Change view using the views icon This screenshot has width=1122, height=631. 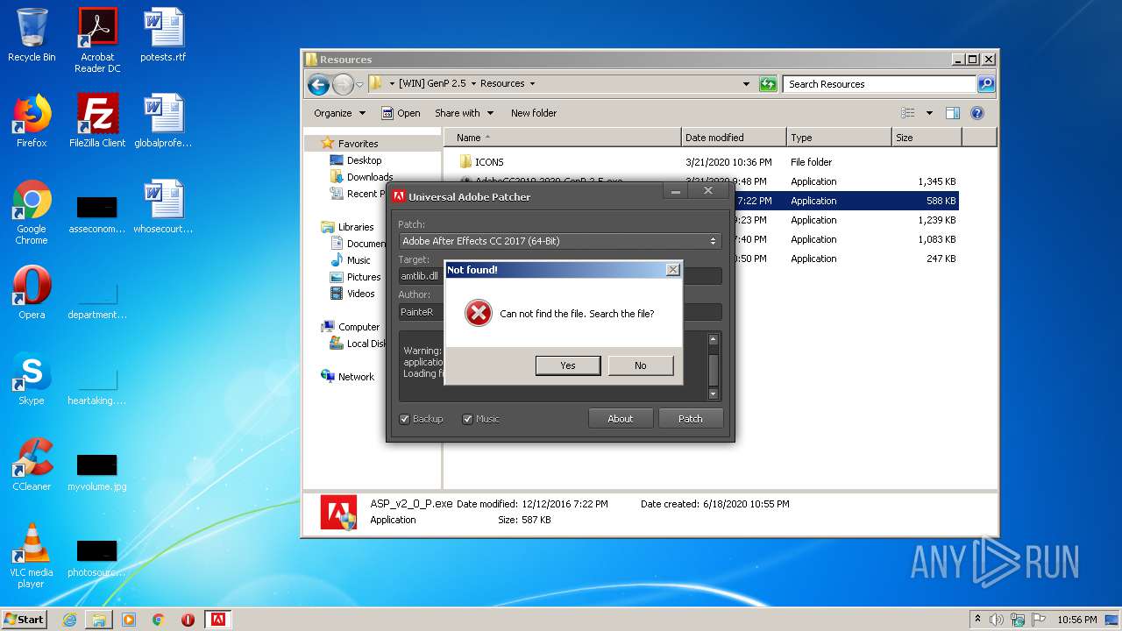pos(908,113)
